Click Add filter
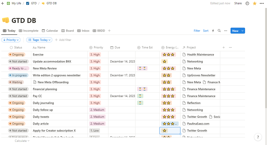 pyautogui.click(x=63, y=40)
